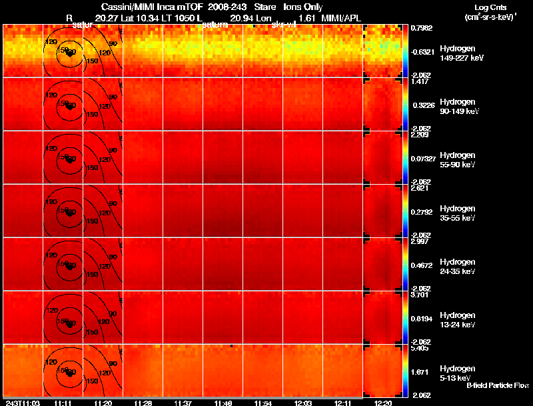The width and height of the screenshot is (533, 406).
Task: Click the '20.94 Lon' header value
Action: (x=251, y=18)
